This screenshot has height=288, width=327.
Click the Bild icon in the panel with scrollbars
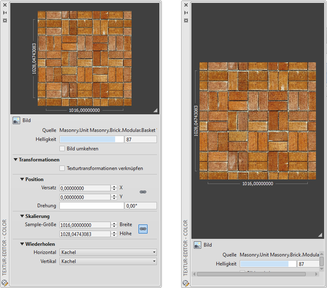(198, 245)
